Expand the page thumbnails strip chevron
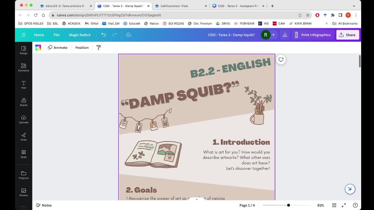This screenshot has height=210, width=374. pyautogui.click(x=197, y=199)
